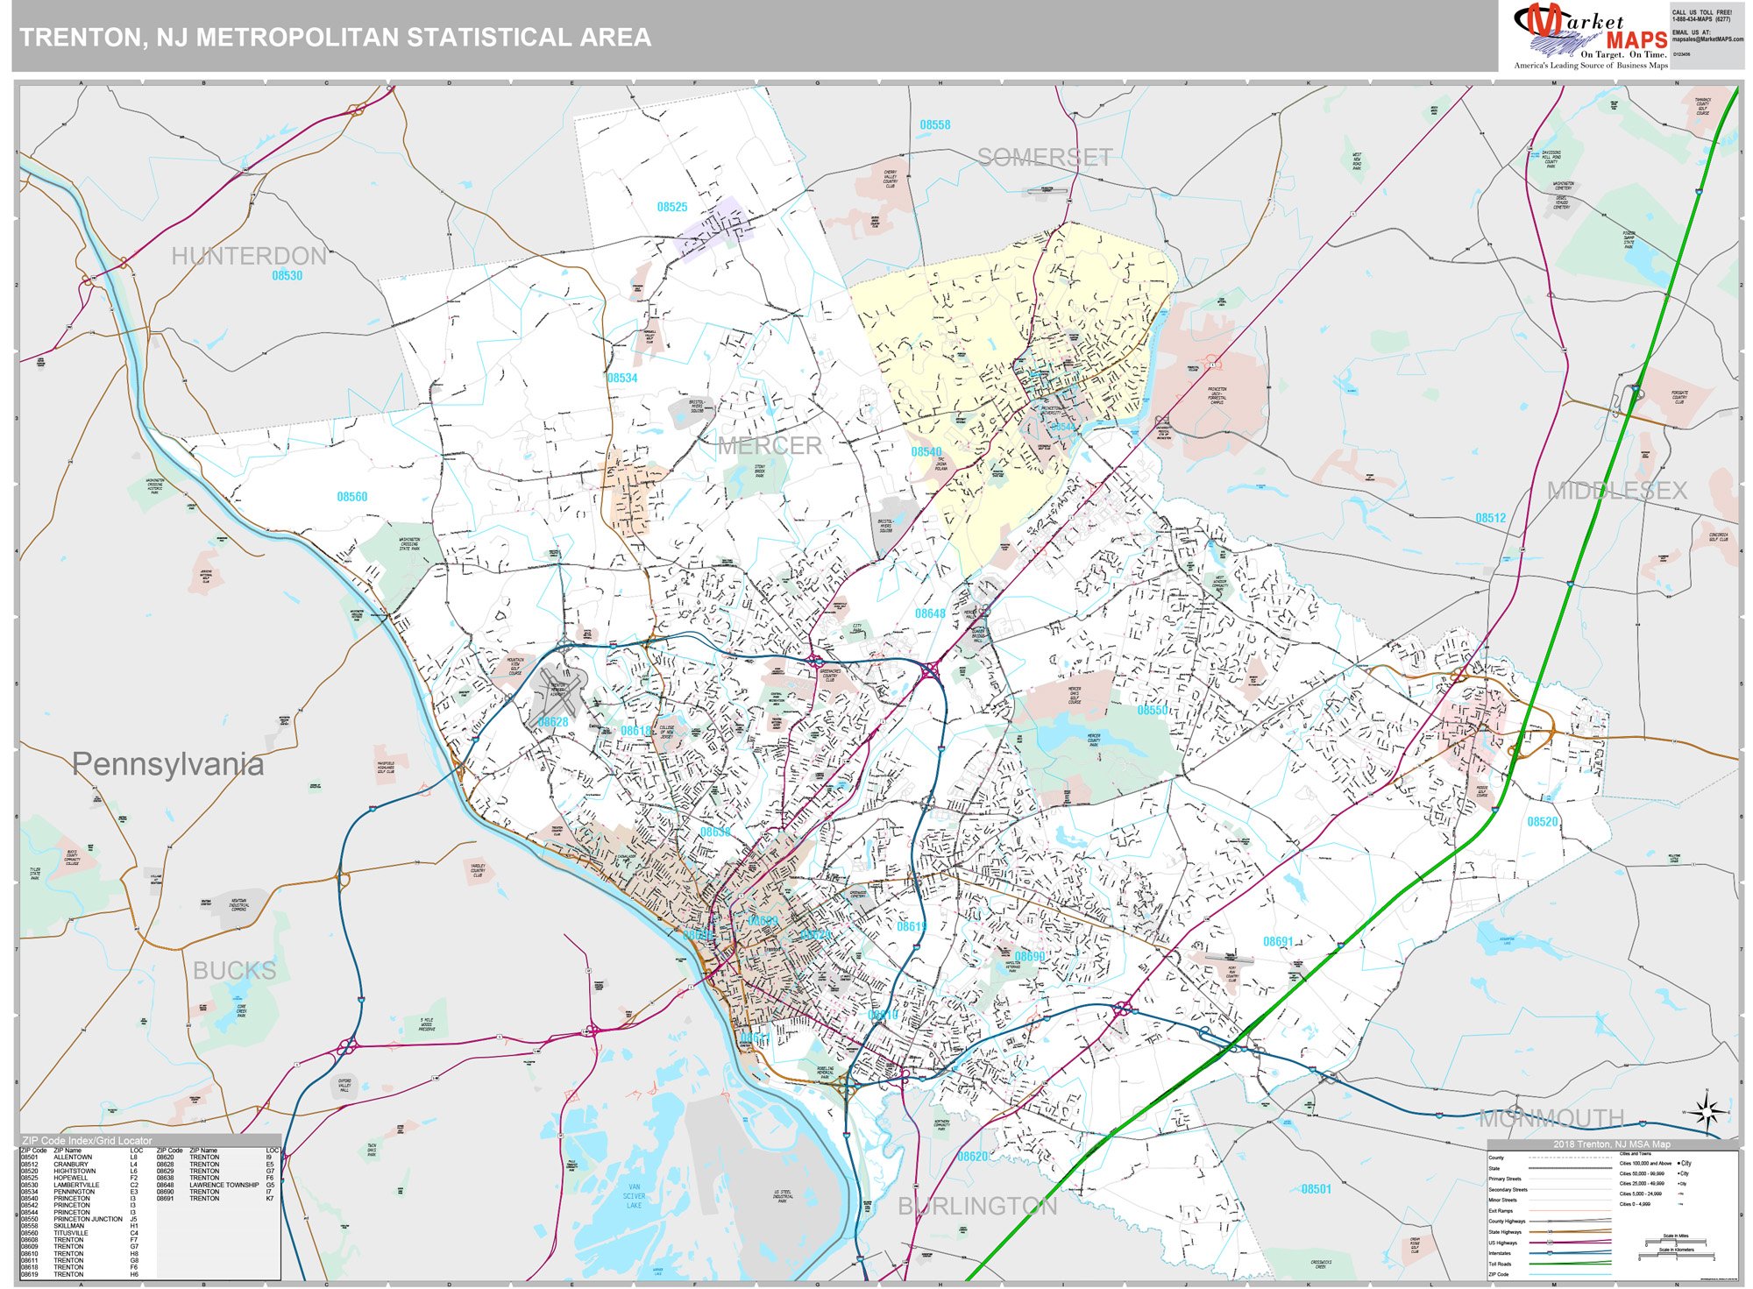Image resolution: width=1753 pixels, height=1289 pixels.
Task: Click the Scale in Miles bar
Action: click(x=1677, y=1241)
